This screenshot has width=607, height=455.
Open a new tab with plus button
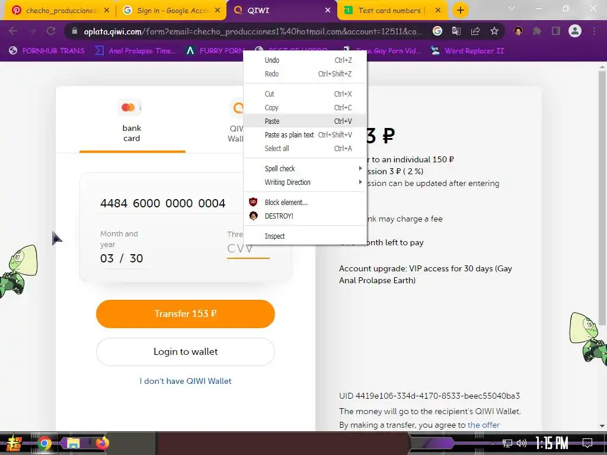460,11
